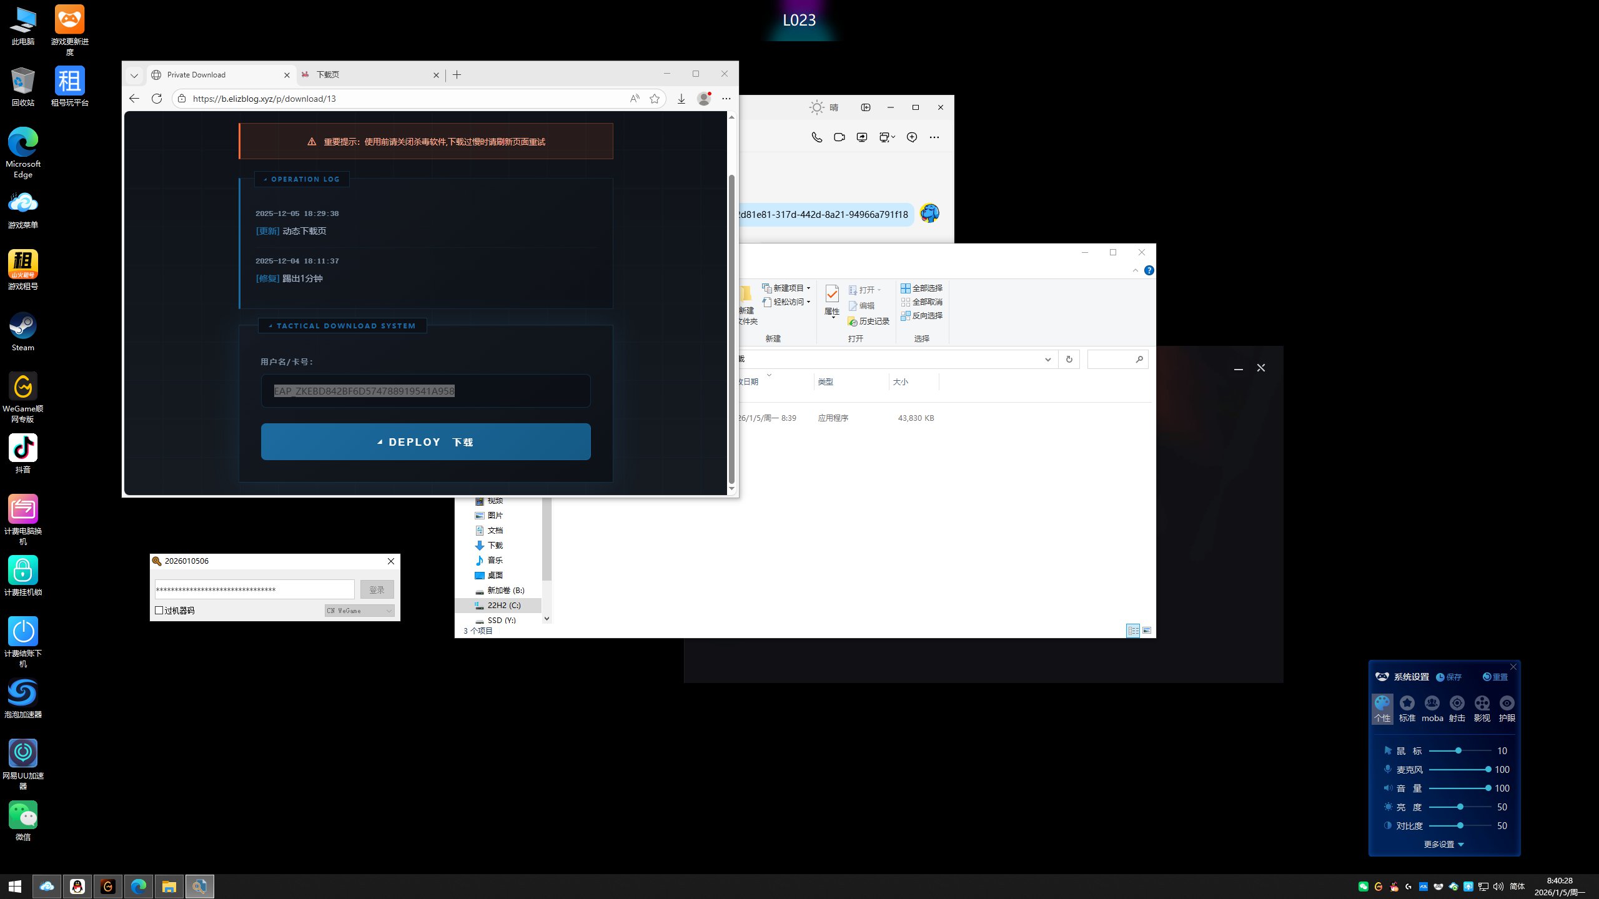Screen dimensions: 1599x899
Task: Open browser downloads icon
Action: coord(681,99)
